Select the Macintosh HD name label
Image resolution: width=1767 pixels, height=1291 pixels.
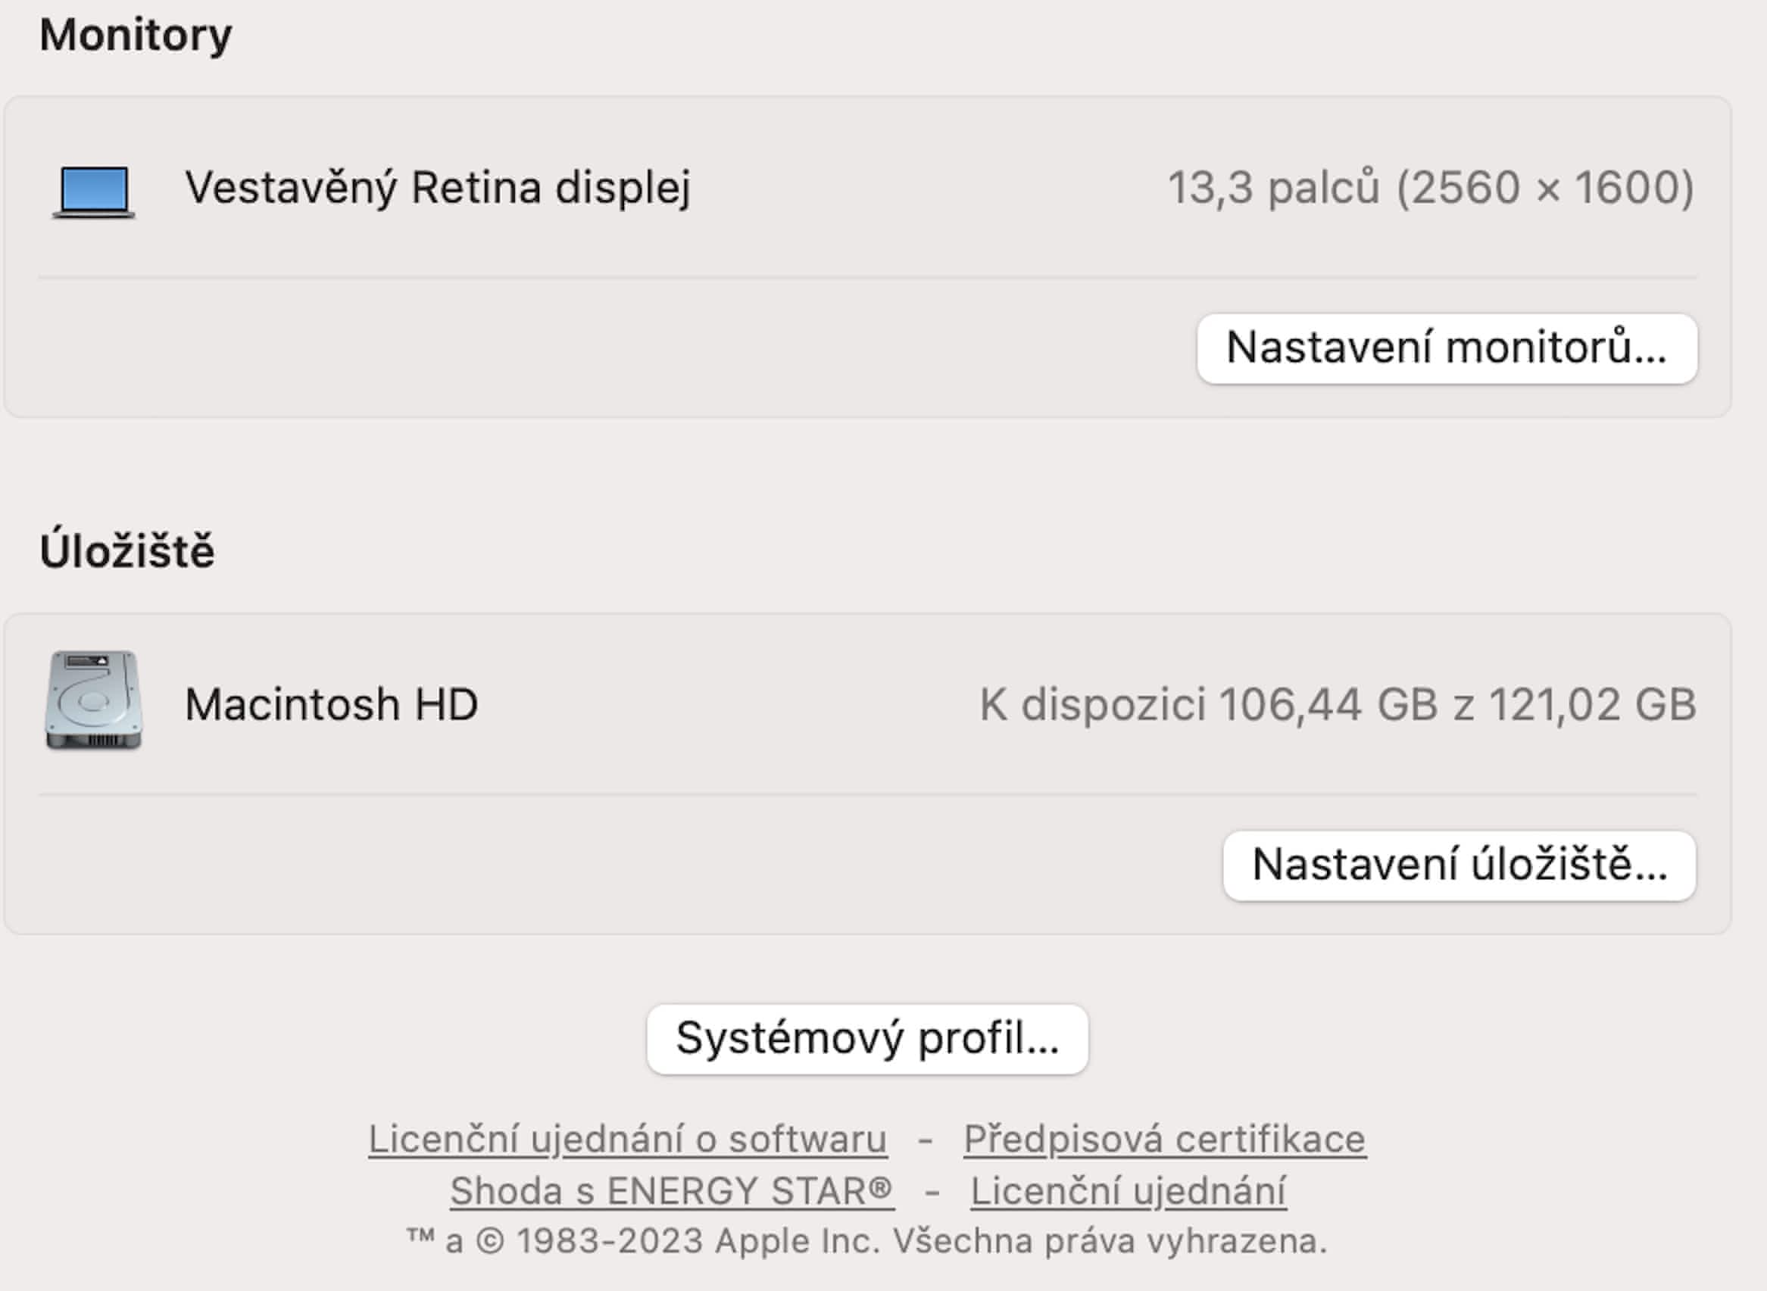pyautogui.click(x=332, y=704)
